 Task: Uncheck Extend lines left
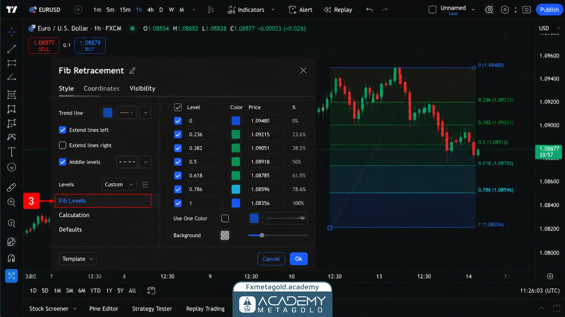[x=62, y=130]
